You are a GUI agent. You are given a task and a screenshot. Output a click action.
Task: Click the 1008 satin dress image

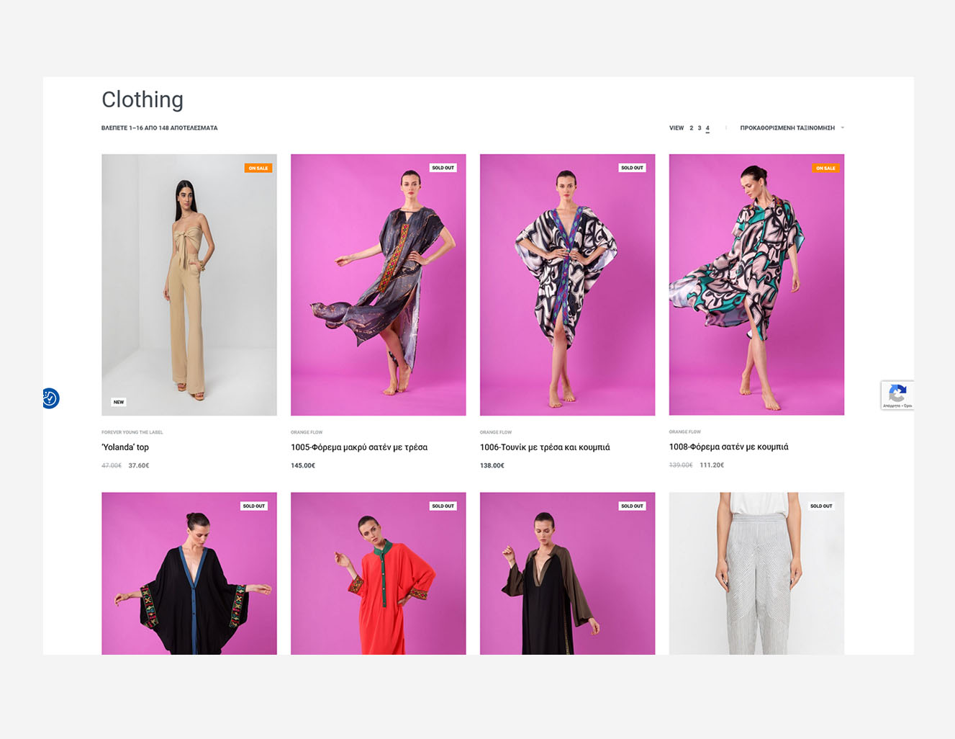tap(756, 285)
